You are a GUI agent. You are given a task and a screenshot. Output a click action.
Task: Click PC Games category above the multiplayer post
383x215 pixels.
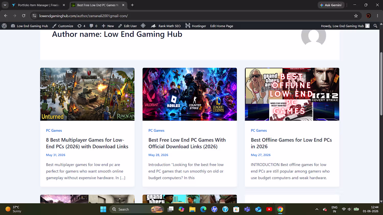pos(54,131)
